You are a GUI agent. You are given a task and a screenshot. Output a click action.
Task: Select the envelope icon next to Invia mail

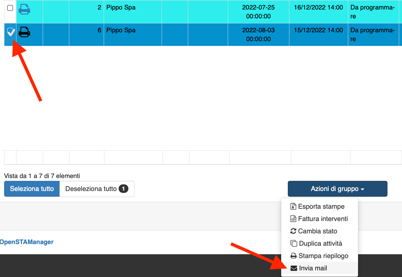click(x=293, y=268)
